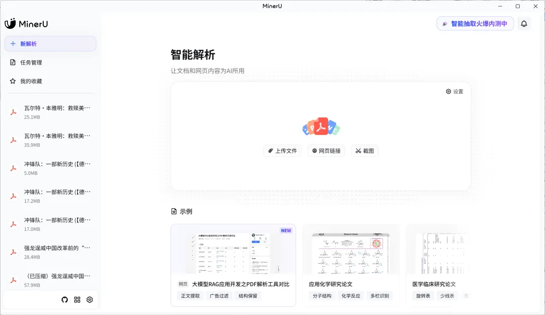Click the 智能解析 heading
The image size is (545, 315).
click(193, 55)
